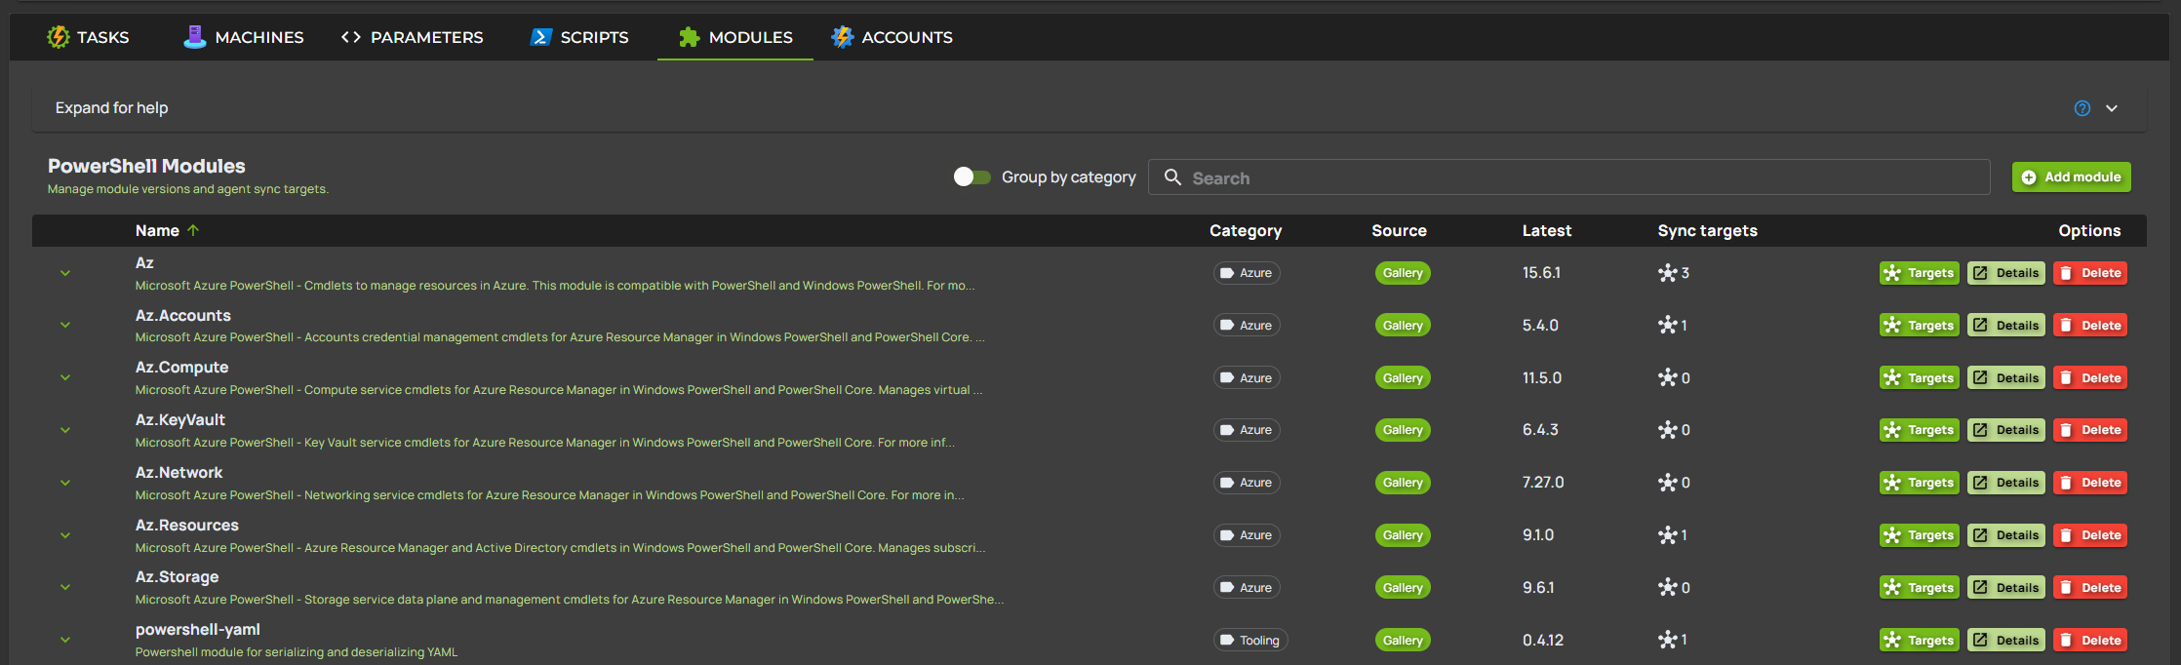
Task: Click Tooling category tag on powershell-yaml
Action: point(1250,640)
